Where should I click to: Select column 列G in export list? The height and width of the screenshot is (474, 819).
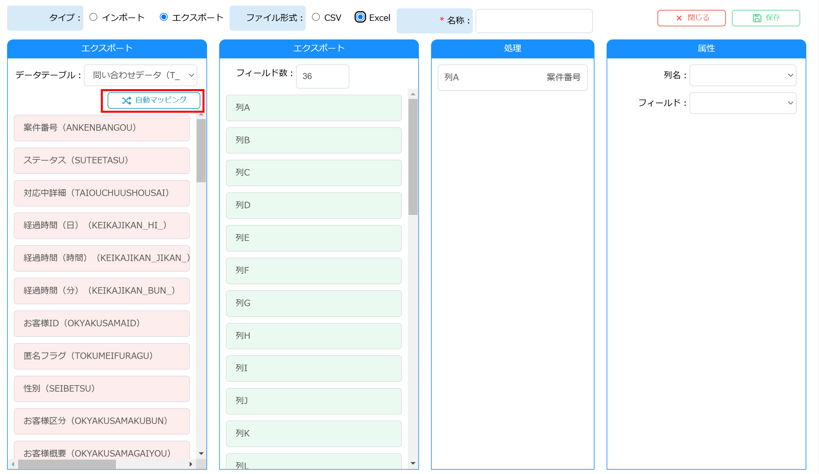(314, 303)
